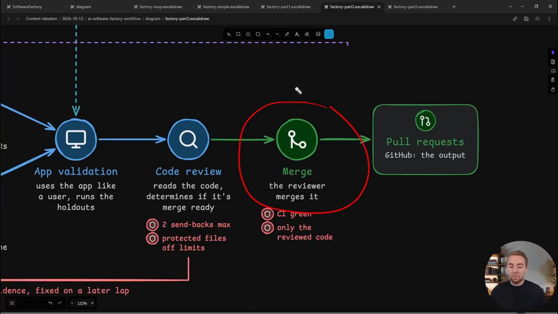The height and width of the screenshot is (314, 558).
Task: Select the Line tool
Action: click(x=277, y=34)
